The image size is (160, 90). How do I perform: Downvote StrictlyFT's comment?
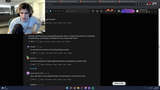pyautogui.click(x=37, y=53)
